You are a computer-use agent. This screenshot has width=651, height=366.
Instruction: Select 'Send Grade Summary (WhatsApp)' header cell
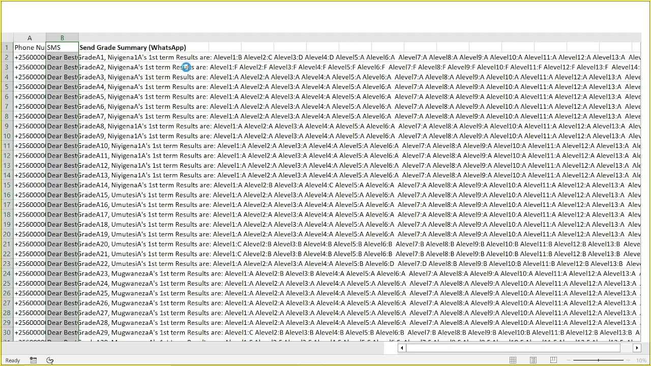[x=133, y=47]
